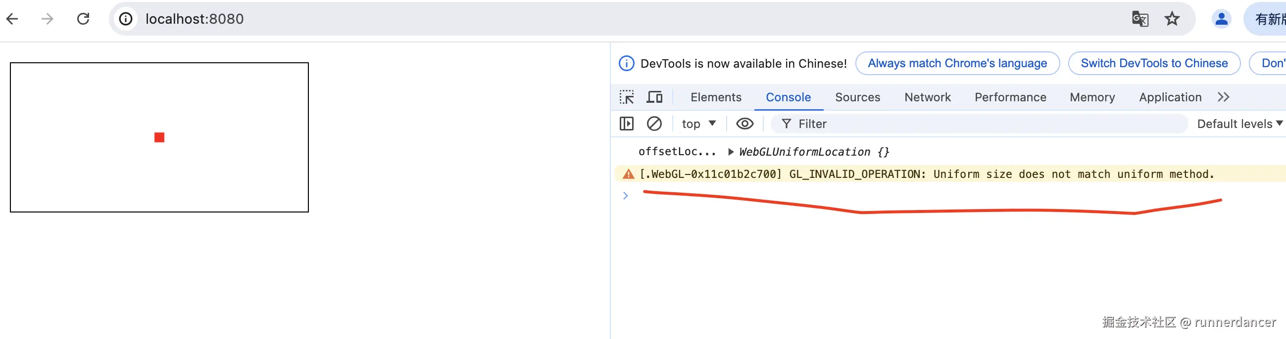The height and width of the screenshot is (339, 1286).
Task: Switch to the Elements tab
Action: [x=716, y=97]
